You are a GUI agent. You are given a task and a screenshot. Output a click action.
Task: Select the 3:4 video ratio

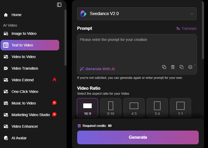157,108
